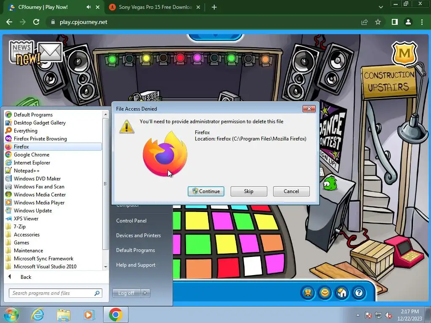The width and height of the screenshot is (431, 323).
Task: Open Internet Explorer from taskbar
Action: (37, 315)
